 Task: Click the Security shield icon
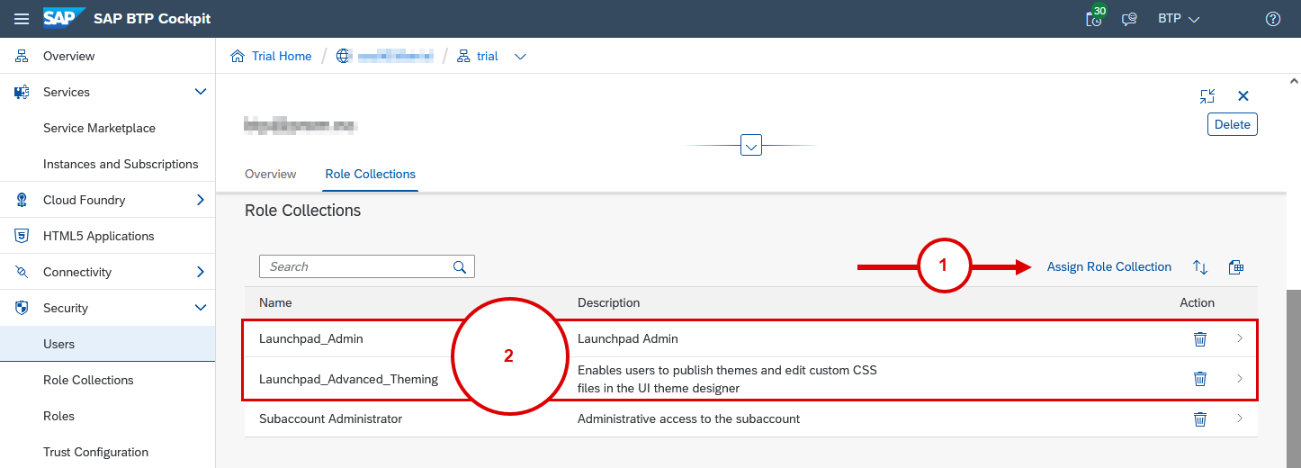(22, 308)
